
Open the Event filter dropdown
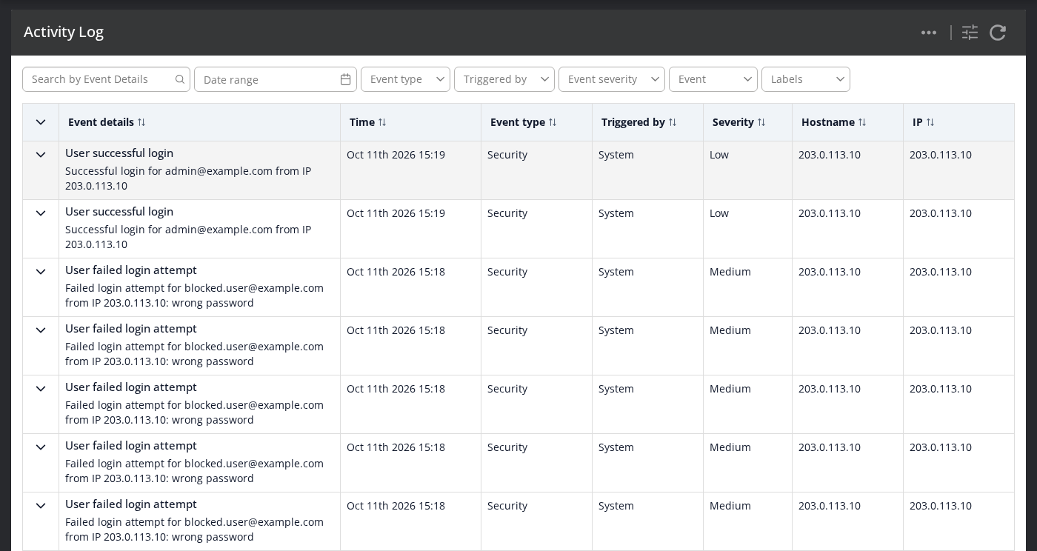pyautogui.click(x=713, y=79)
